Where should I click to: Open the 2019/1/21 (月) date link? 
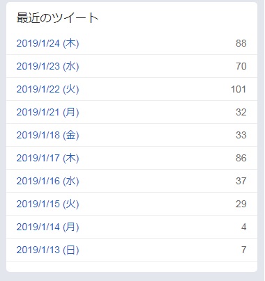47,112
